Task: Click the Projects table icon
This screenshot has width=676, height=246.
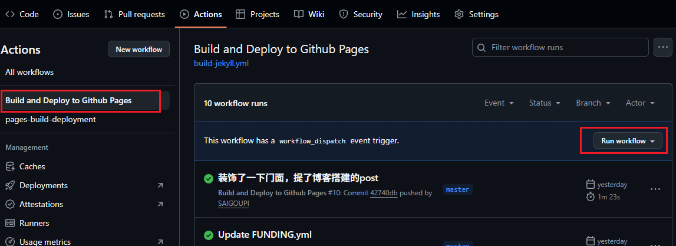Action: click(x=240, y=14)
